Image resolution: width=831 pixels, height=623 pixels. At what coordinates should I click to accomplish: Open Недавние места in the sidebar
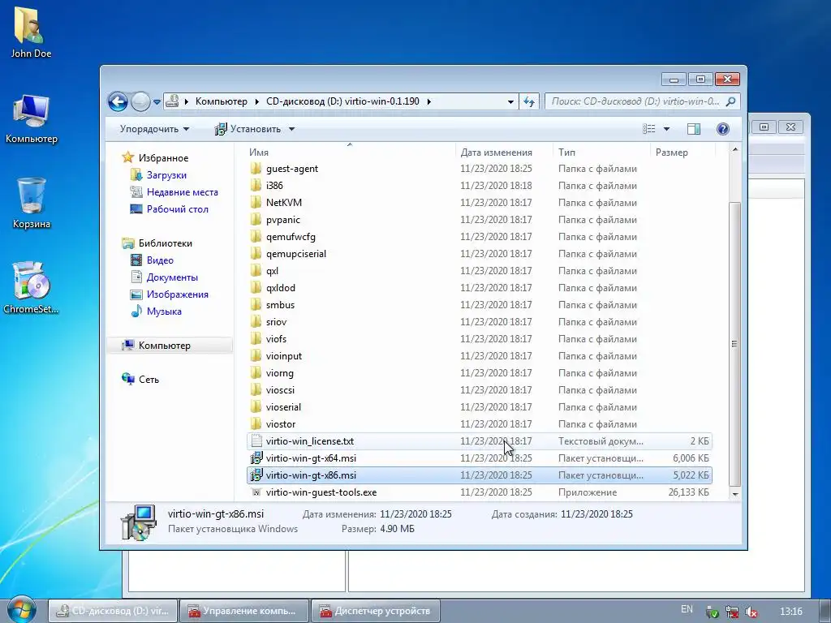[x=183, y=191]
